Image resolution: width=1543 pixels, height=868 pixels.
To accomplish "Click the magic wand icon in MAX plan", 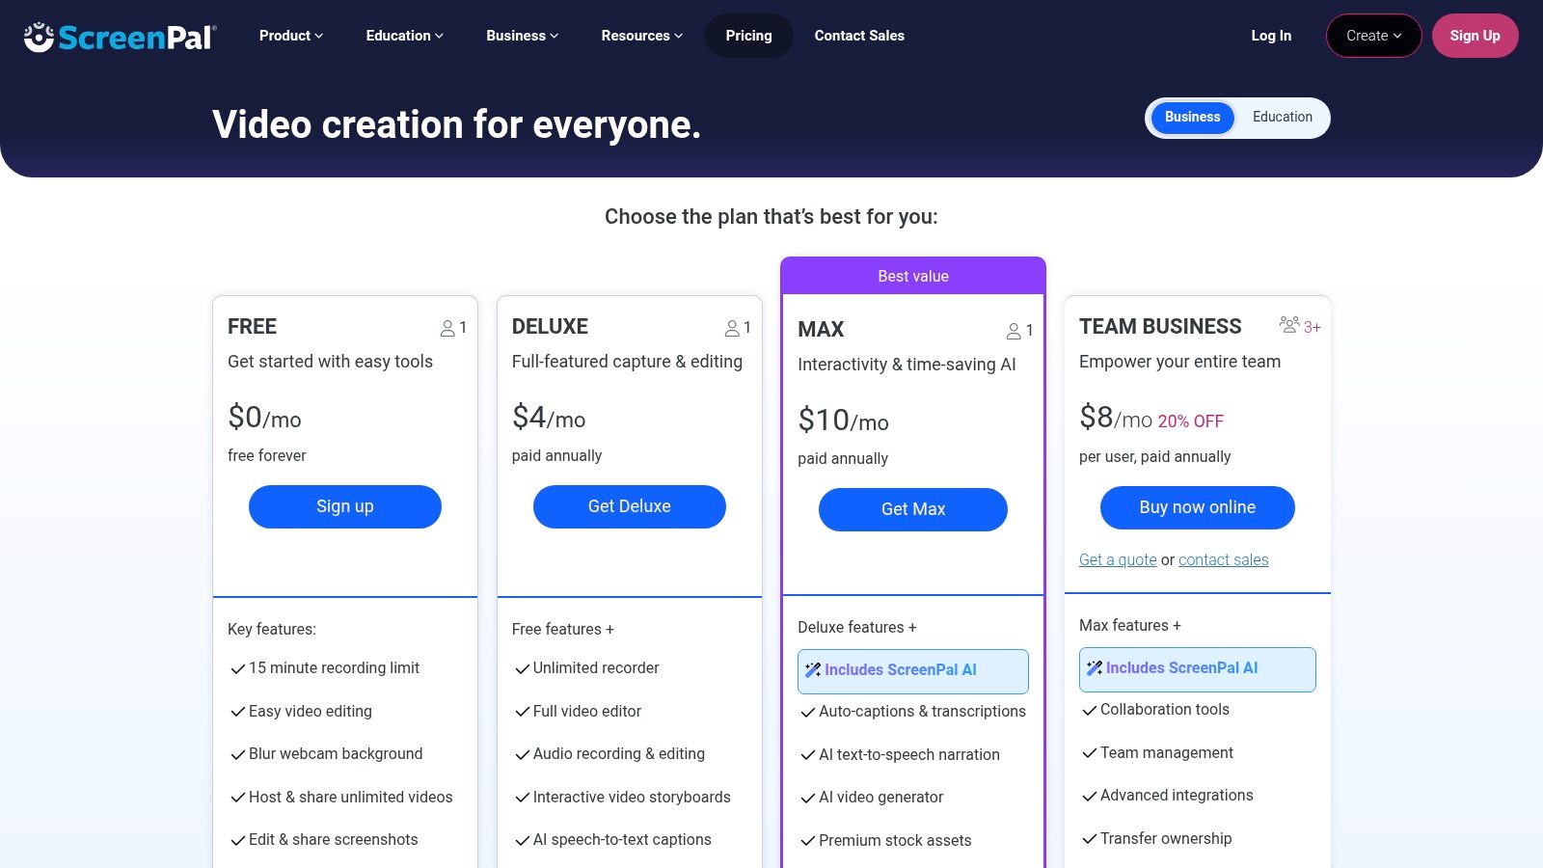I will coord(813,670).
